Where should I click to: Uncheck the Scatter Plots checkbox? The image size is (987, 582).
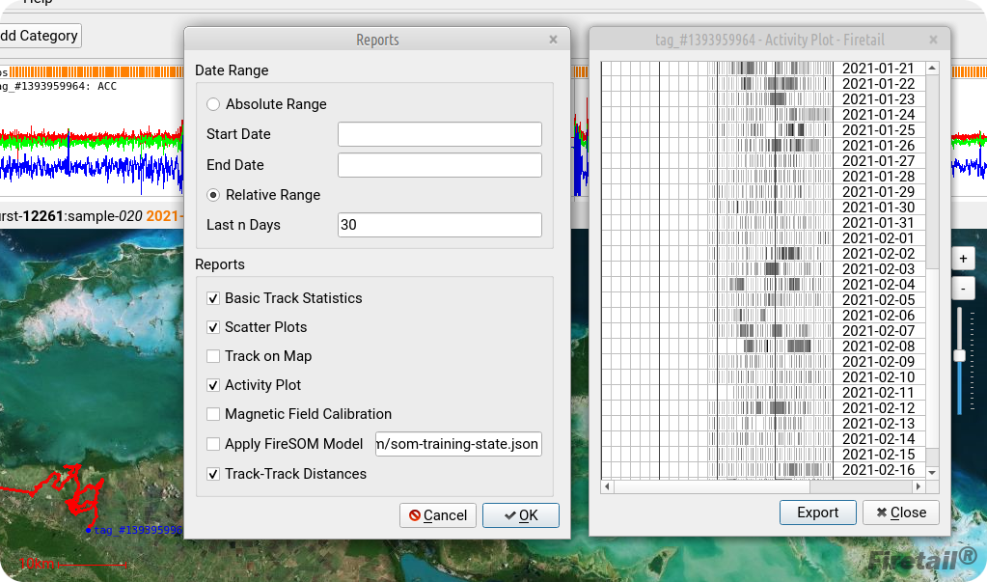[213, 327]
